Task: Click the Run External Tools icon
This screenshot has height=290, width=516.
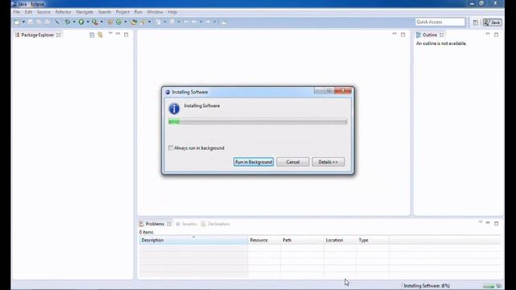Action: (95, 22)
